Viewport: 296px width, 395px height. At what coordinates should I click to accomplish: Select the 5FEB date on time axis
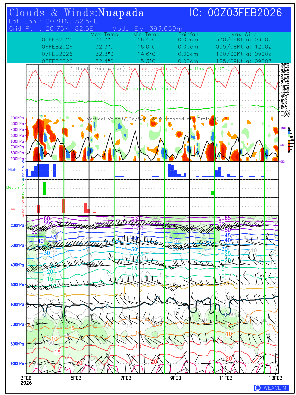pyautogui.click(x=76, y=378)
